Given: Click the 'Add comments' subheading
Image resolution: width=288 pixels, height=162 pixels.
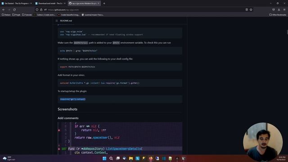Looking at the screenshot, I should pos(68,118).
